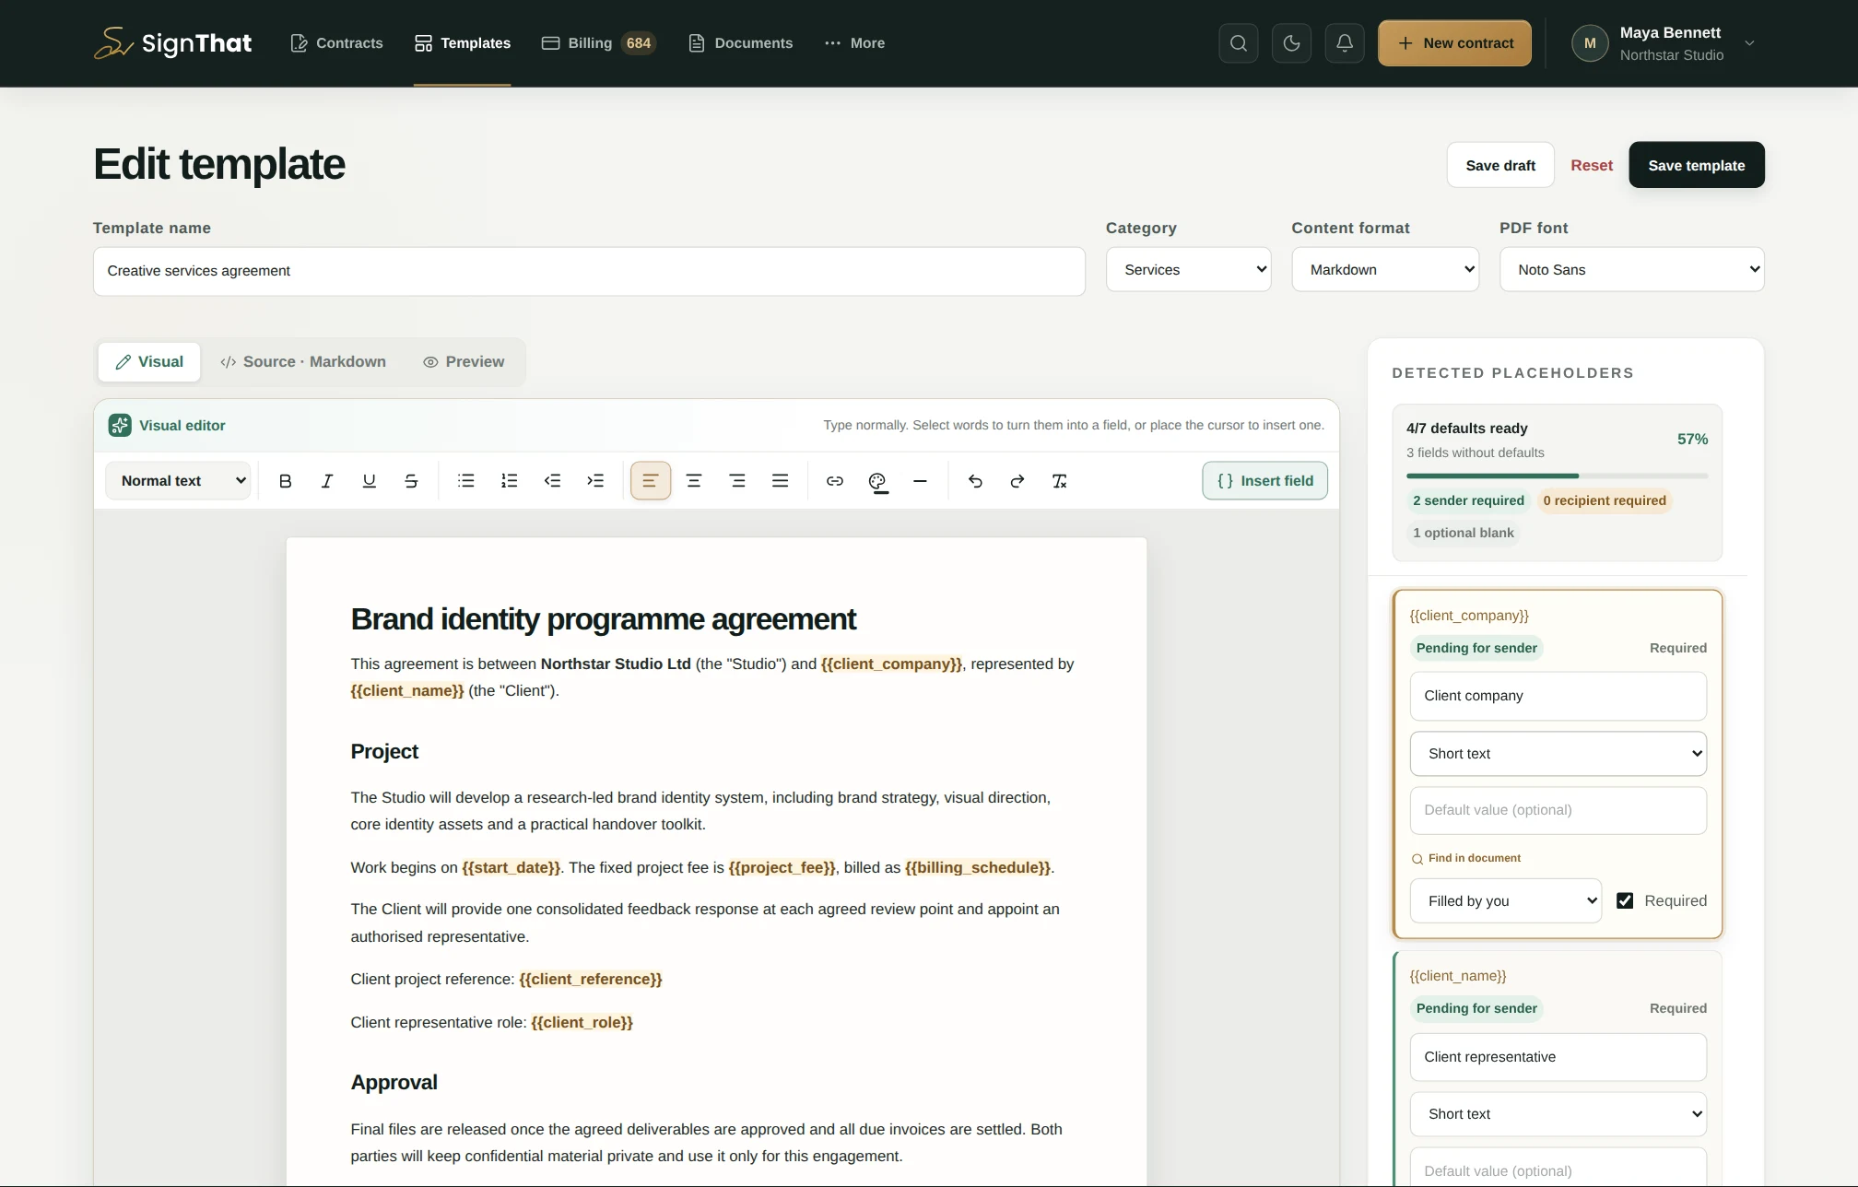Image resolution: width=1858 pixels, height=1187 pixels.
Task: Apply underline formatting
Action: click(x=369, y=481)
